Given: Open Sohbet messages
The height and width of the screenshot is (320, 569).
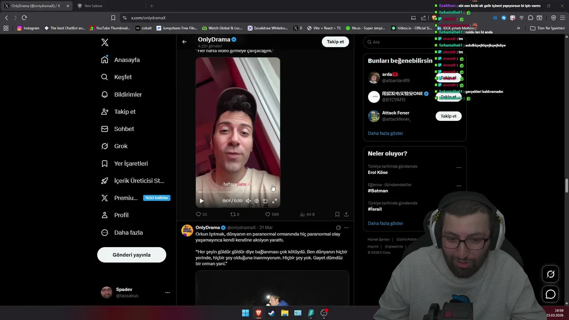Looking at the screenshot, I should pos(117,129).
